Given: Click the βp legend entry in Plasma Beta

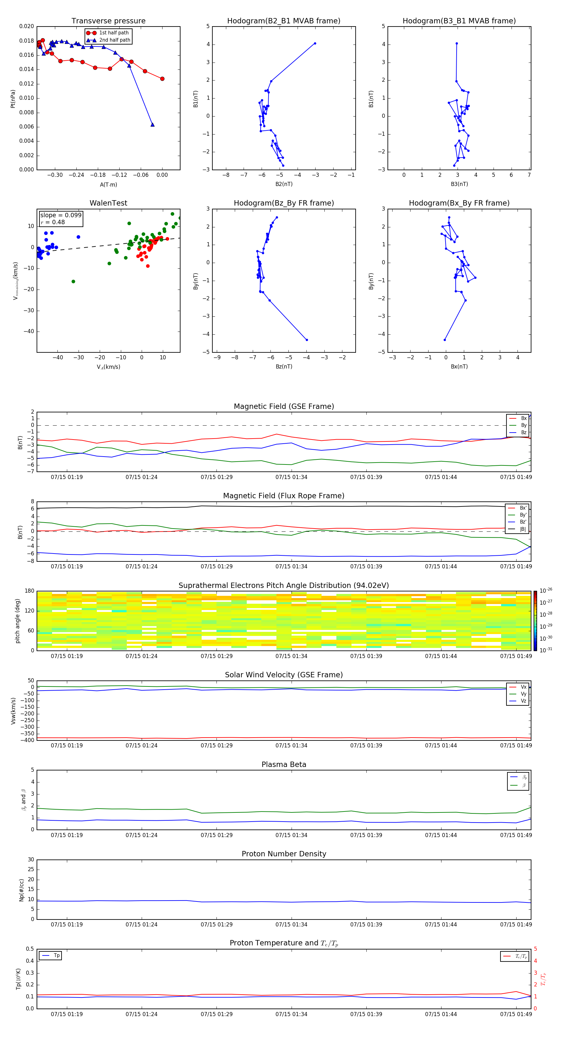Looking at the screenshot, I should tap(518, 777).
